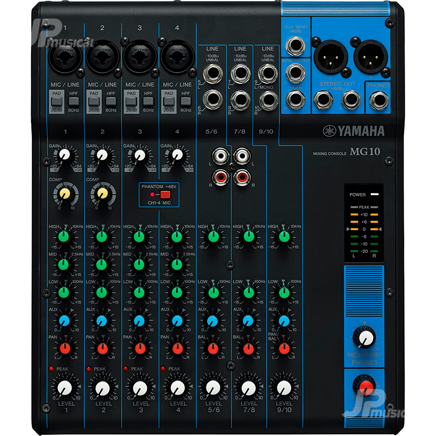
Task: Click the STEREO OUT L quarter-inch jack
Action: pyautogui.click(x=324, y=100)
